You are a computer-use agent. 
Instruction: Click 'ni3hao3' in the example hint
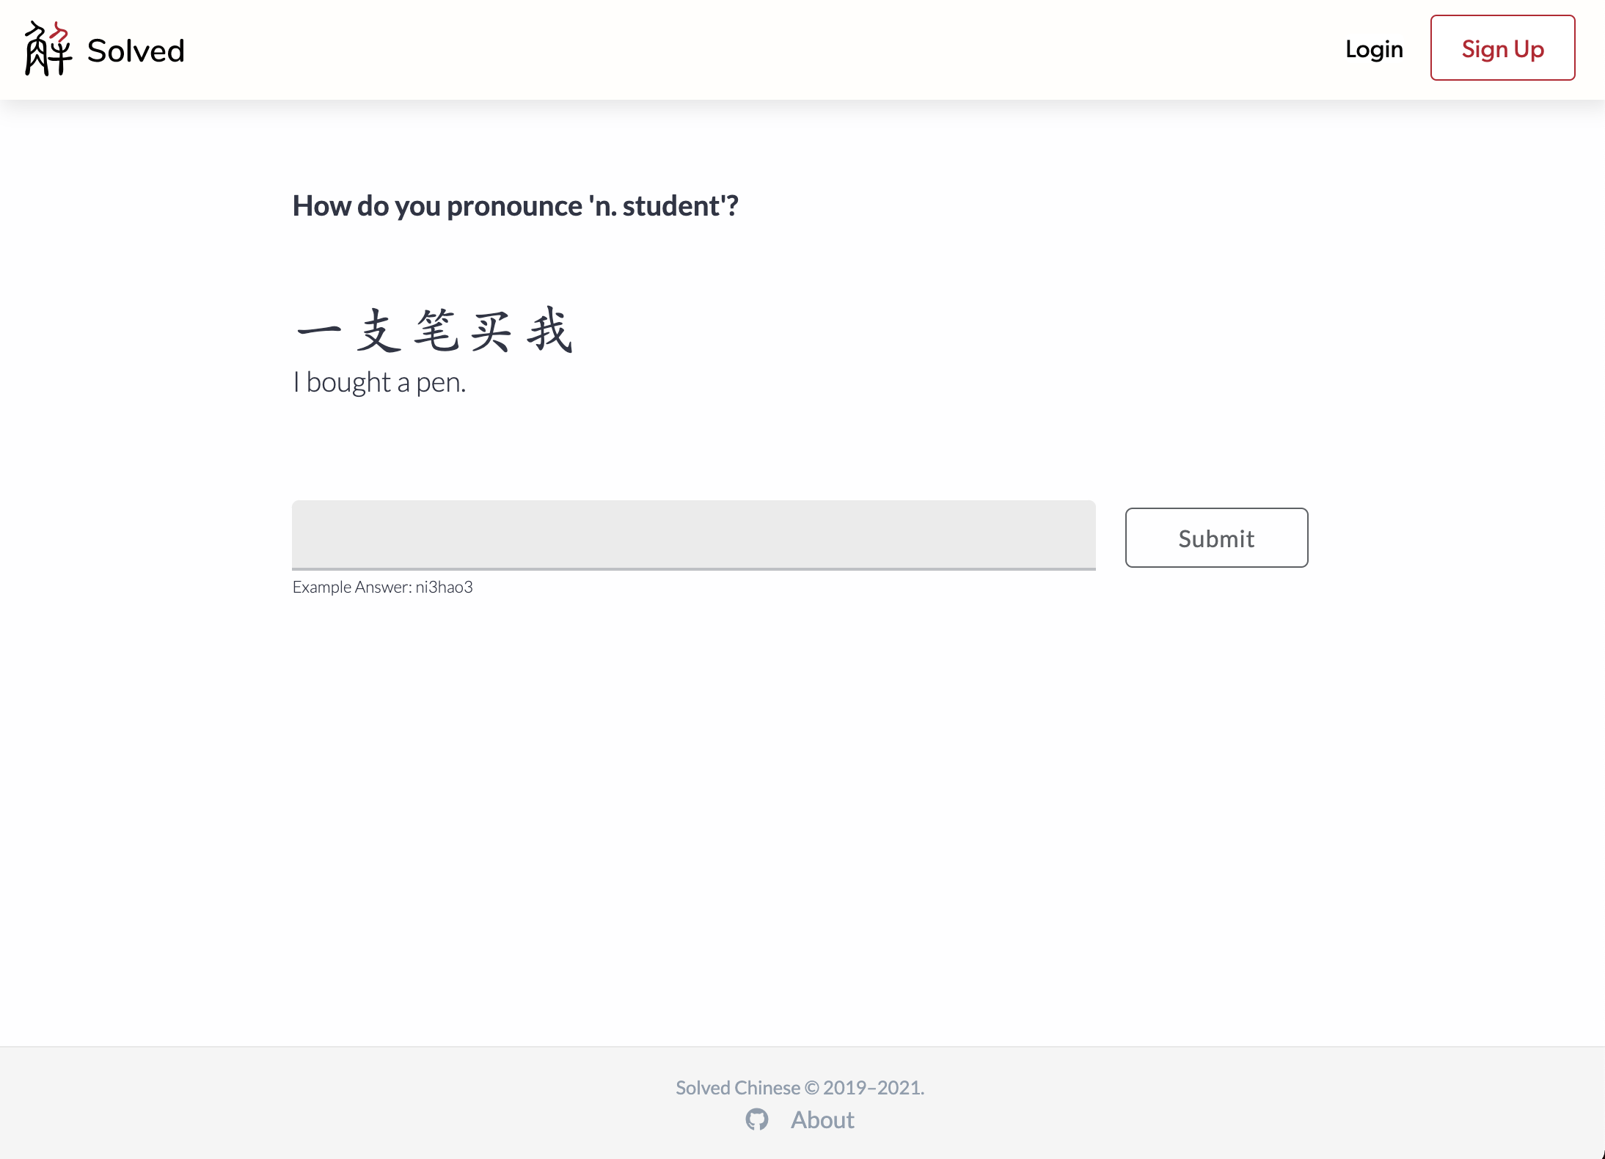tap(444, 587)
